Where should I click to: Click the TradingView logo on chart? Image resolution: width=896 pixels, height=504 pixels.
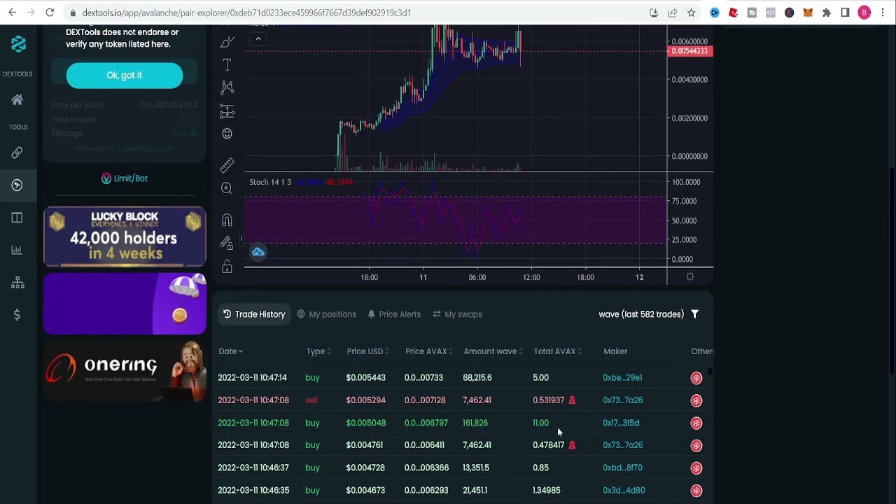[x=258, y=252]
